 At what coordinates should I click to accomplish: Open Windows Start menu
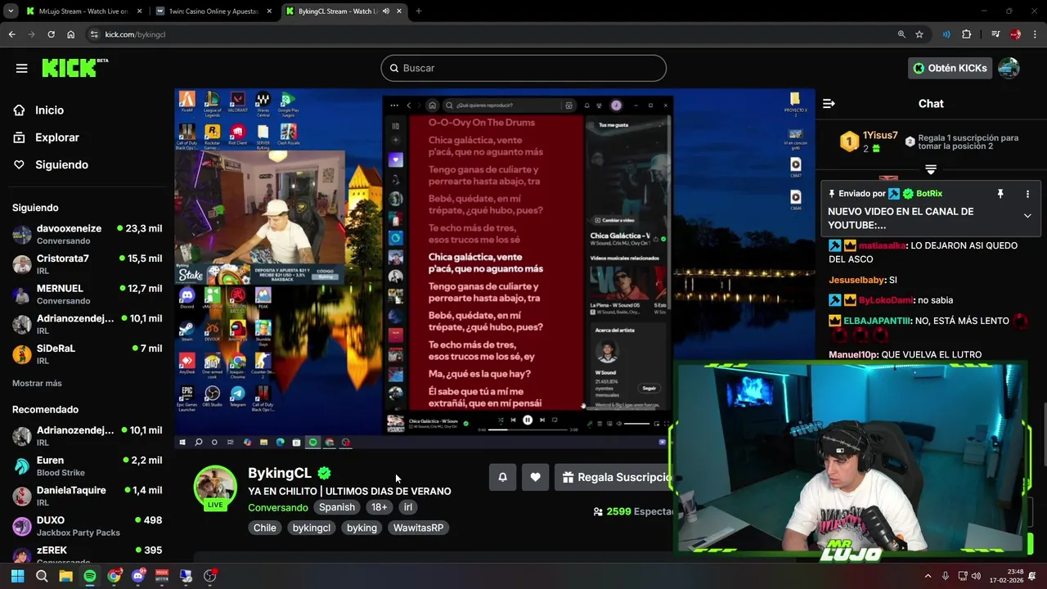click(17, 576)
